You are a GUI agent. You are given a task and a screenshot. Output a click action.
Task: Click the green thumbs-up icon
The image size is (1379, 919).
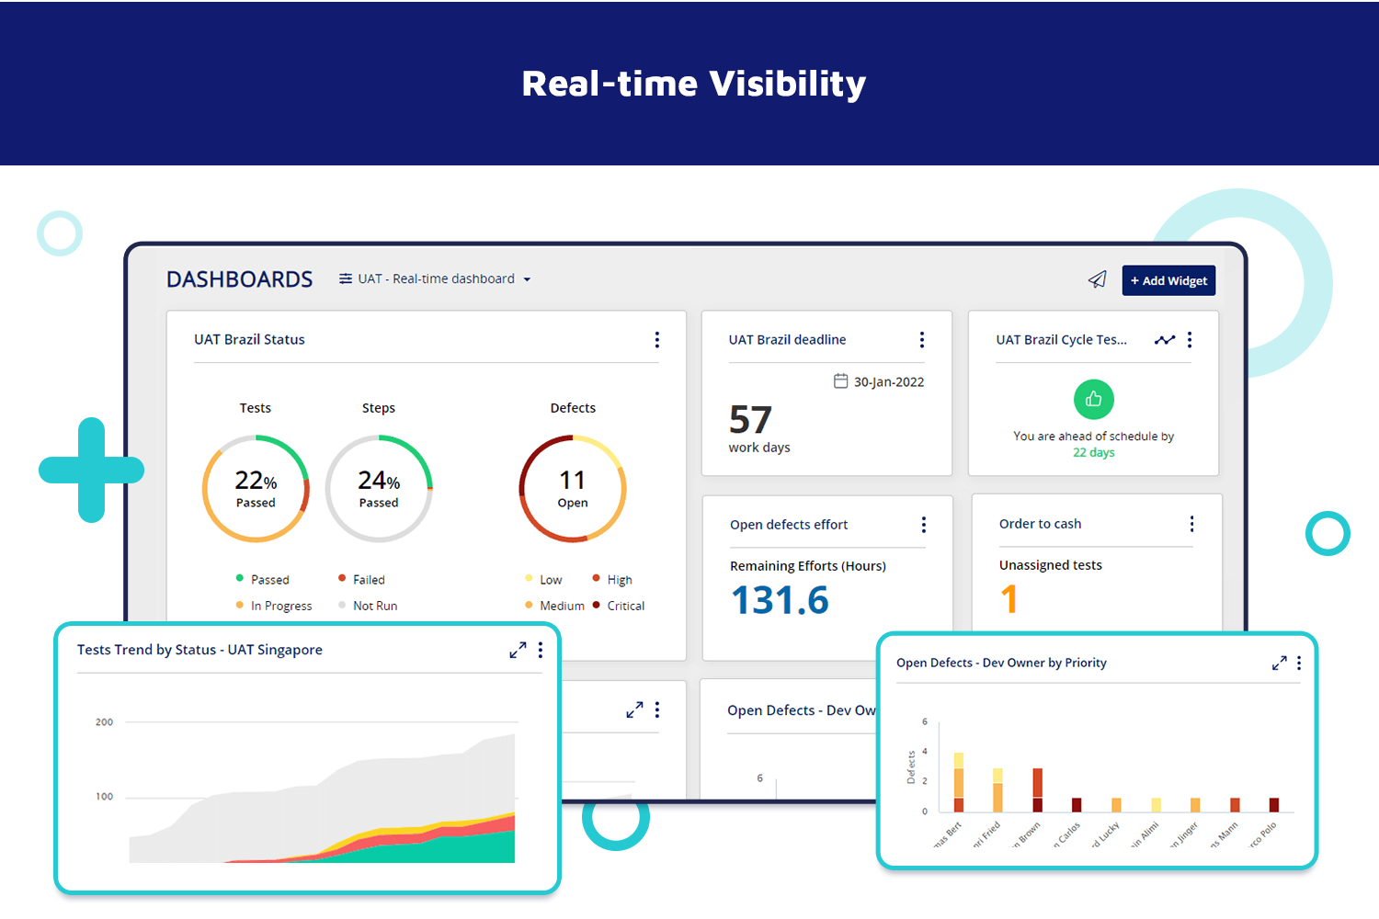[1094, 399]
